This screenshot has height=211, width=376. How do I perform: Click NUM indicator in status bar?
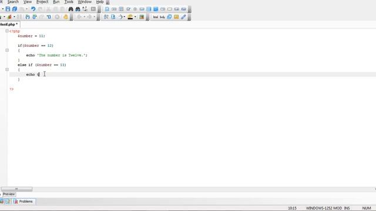[x=367, y=208]
